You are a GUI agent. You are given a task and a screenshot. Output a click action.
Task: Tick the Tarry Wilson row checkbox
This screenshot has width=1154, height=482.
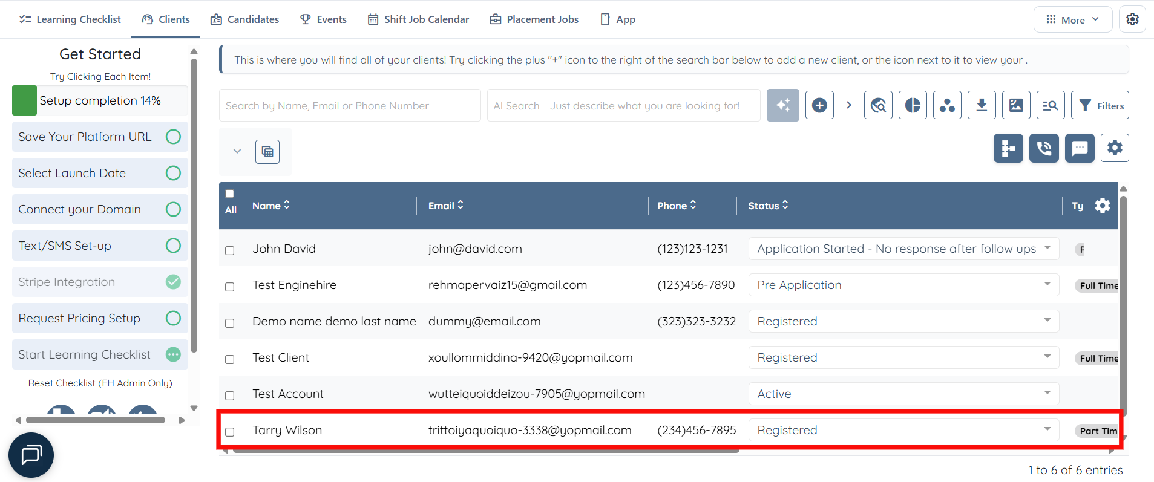pos(230,432)
